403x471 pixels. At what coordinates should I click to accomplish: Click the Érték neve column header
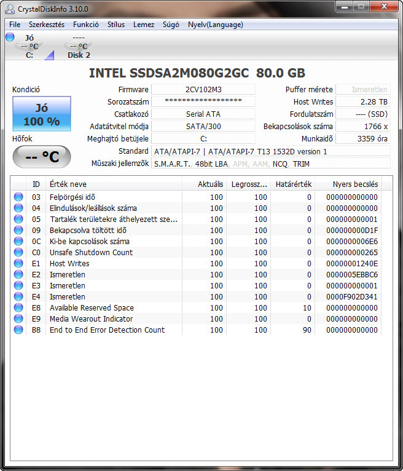[114, 184]
